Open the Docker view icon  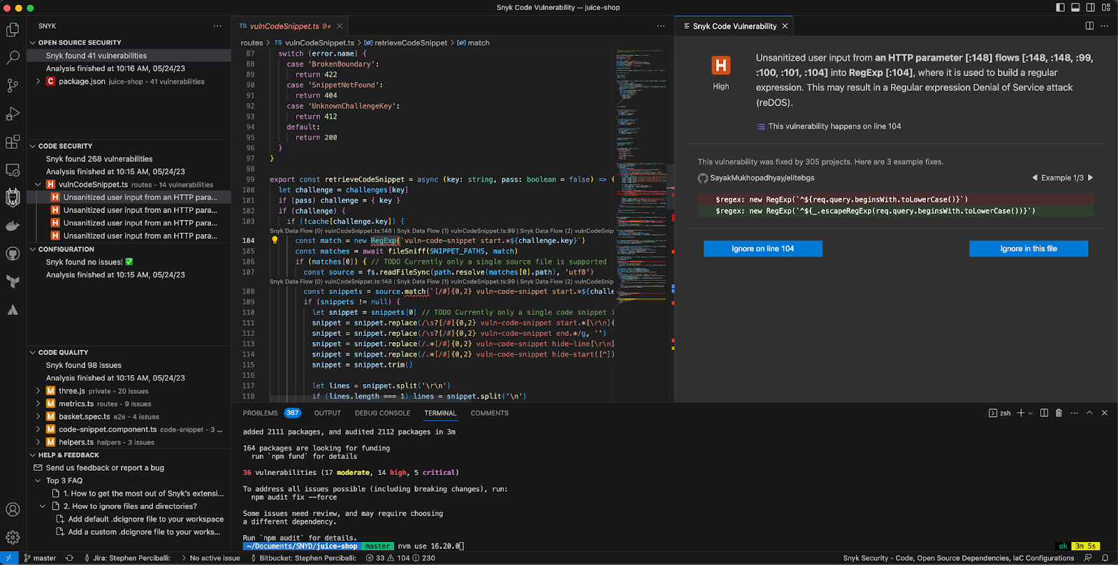click(13, 226)
